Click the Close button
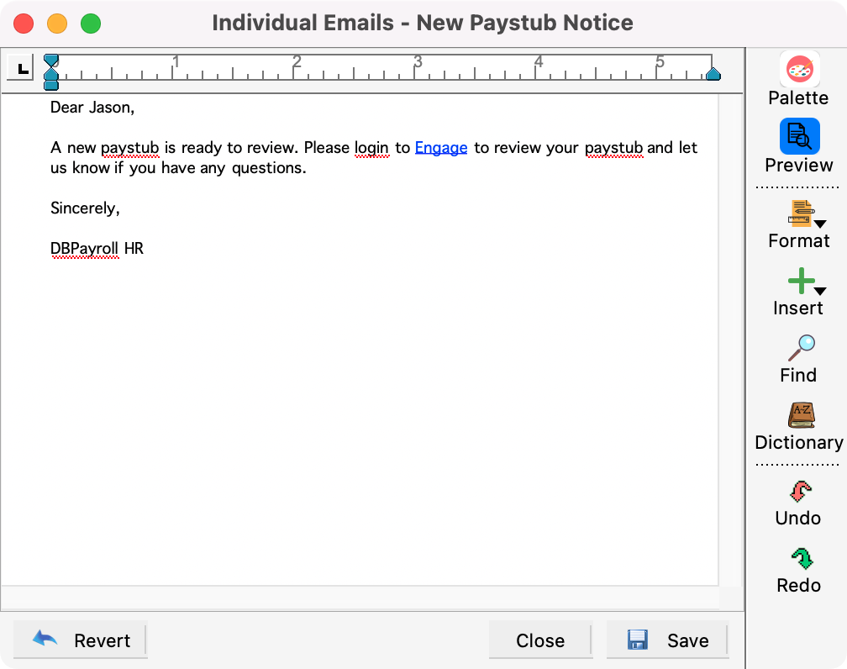847x669 pixels. pos(540,640)
